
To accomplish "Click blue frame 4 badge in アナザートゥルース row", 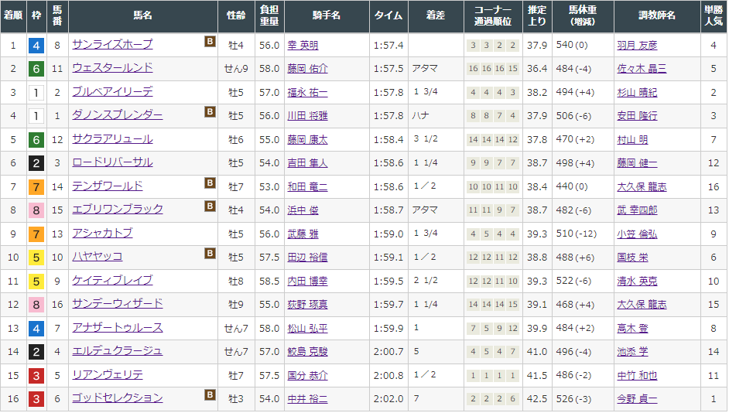I will (36, 329).
